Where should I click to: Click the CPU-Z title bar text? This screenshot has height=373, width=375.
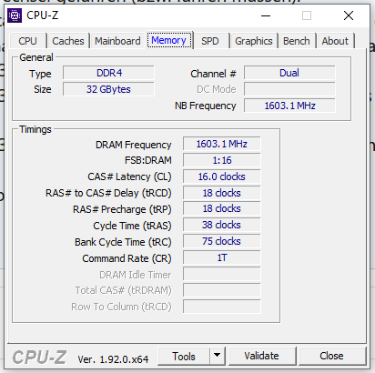[42, 15]
